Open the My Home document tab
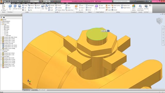The image size is (165, 93). pos(35,90)
